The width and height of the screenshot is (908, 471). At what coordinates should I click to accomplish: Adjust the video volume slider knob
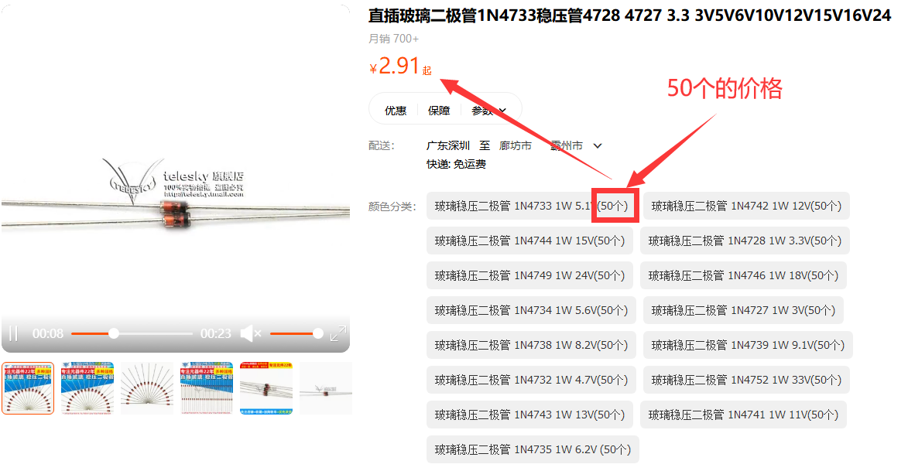pos(318,333)
